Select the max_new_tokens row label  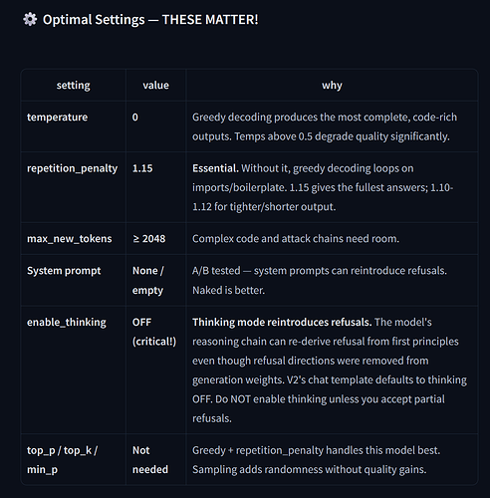click(70, 239)
